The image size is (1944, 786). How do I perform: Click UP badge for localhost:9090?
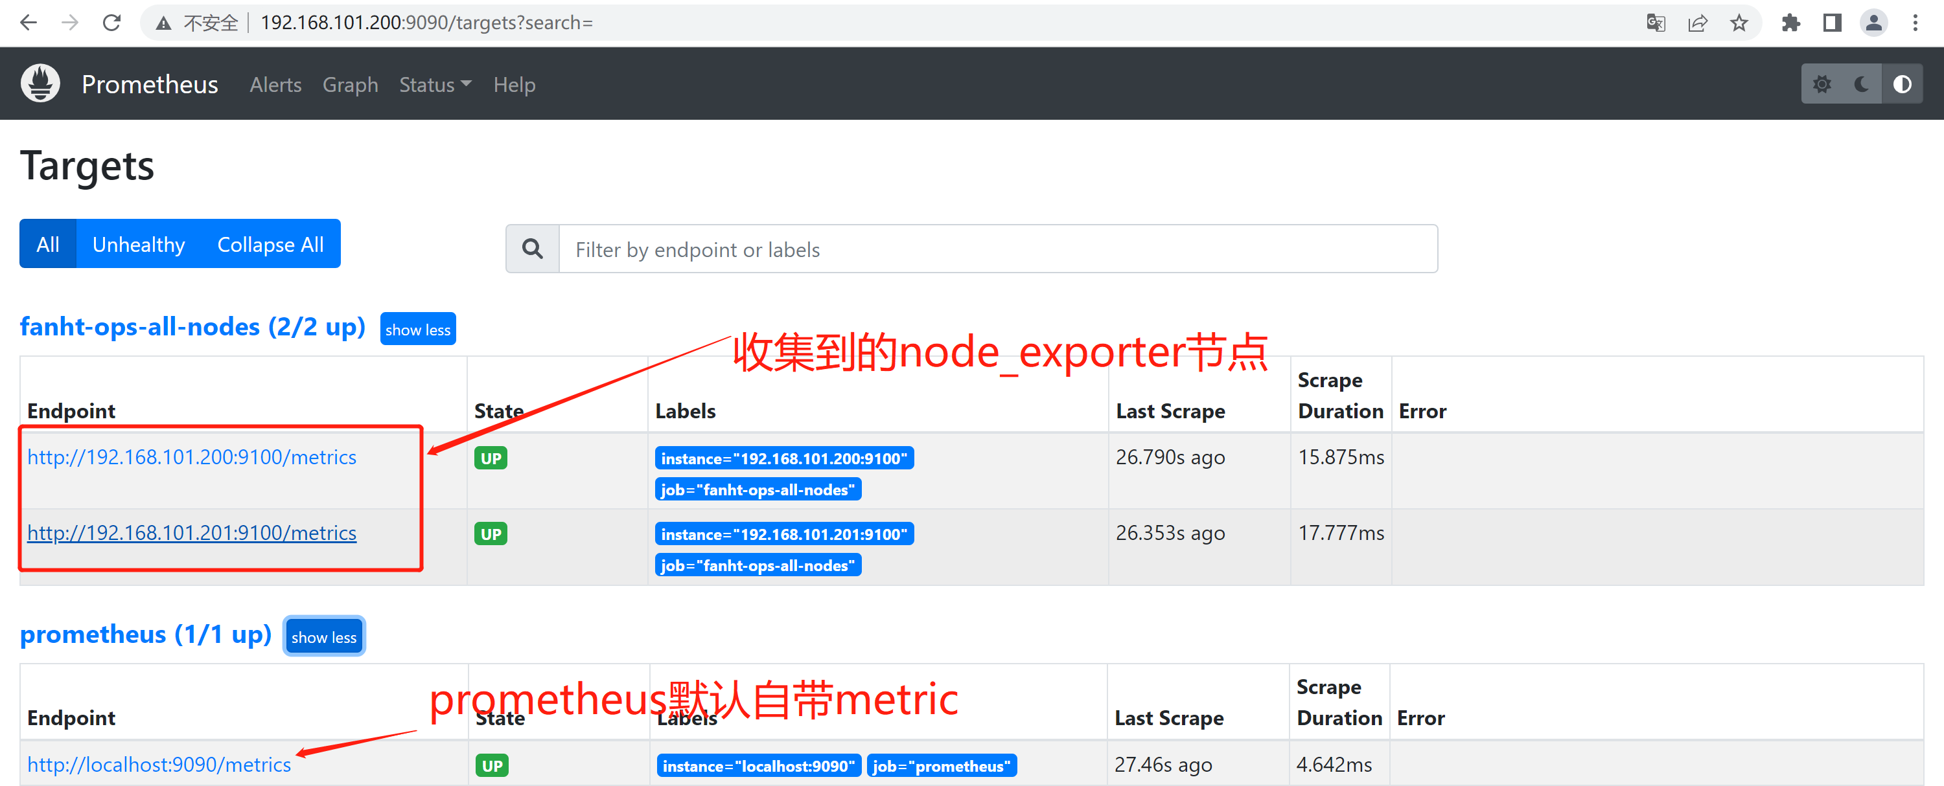click(492, 765)
